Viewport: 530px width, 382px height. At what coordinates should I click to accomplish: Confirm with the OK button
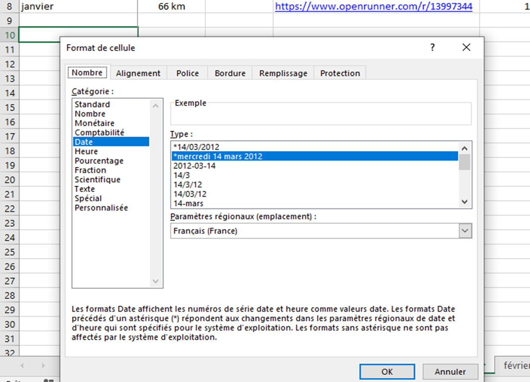(387, 372)
